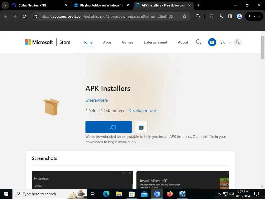Go forward to the next page
Image resolution: width=265 pixels, height=199 pixels.
pyautogui.click(x=15, y=16)
